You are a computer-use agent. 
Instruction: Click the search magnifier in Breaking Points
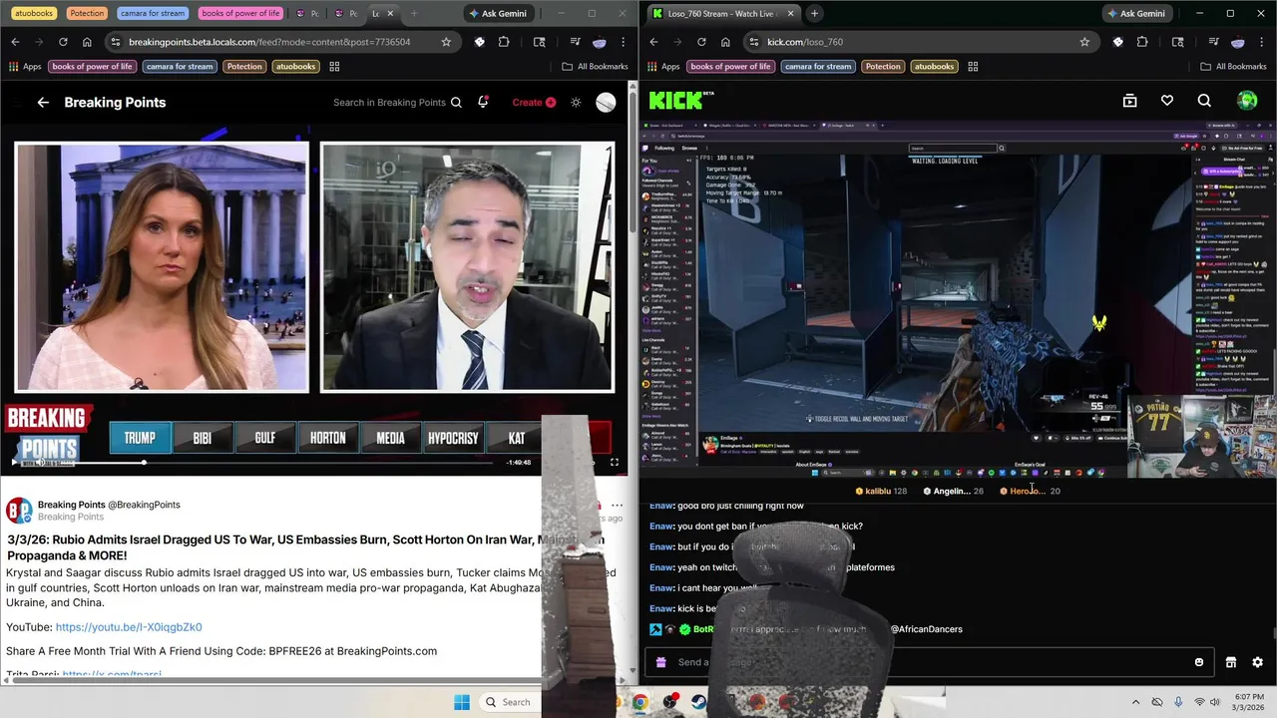coord(456,102)
